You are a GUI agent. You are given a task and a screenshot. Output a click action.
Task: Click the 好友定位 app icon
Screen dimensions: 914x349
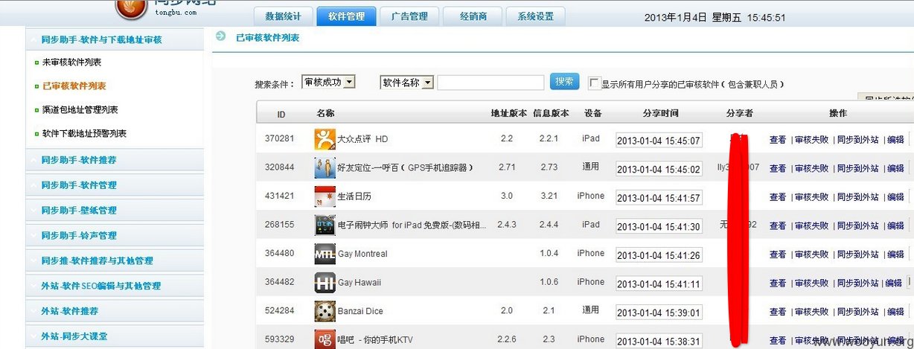[x=325, y=167]
